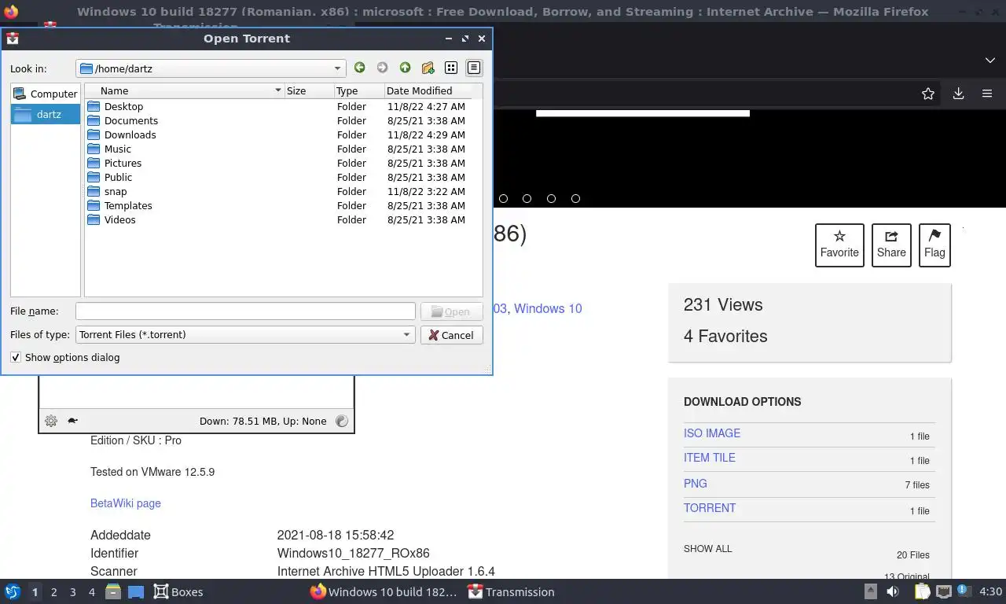1006x604 pixels.
Task: Click the Name column sort arrow
Action: coord(277,90)
